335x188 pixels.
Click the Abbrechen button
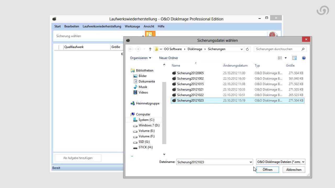[x=294, y=170]
